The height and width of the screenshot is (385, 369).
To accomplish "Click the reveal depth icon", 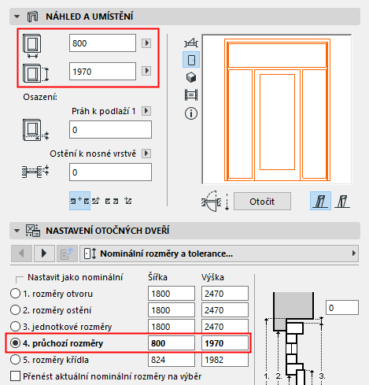I will [x=35, y=172].
